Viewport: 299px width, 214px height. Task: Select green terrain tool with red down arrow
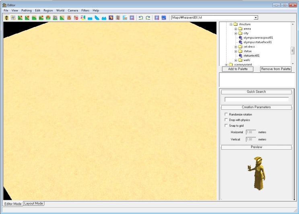20,18
